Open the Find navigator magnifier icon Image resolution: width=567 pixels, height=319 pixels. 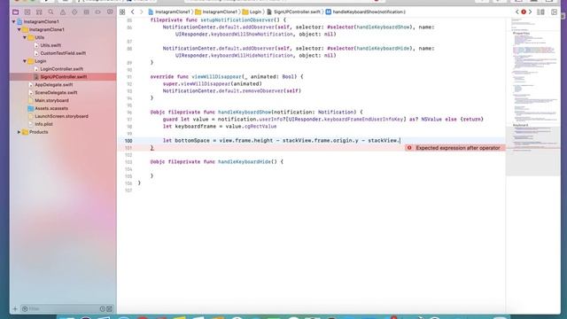click(x=50, y=12)
